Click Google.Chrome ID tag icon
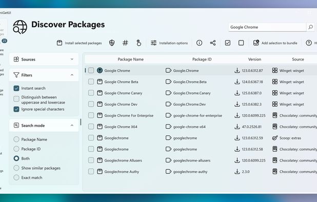Viewport: 317px width, 202px height. [x=168, y=70]
